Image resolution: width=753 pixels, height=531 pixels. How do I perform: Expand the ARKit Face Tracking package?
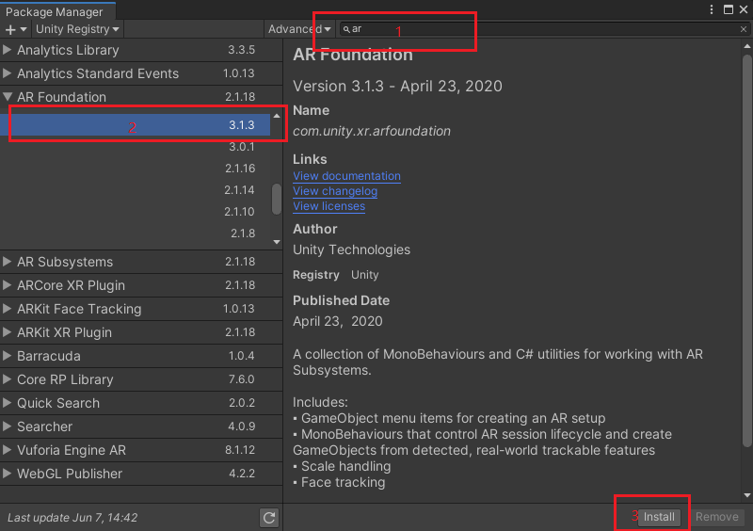8,309
